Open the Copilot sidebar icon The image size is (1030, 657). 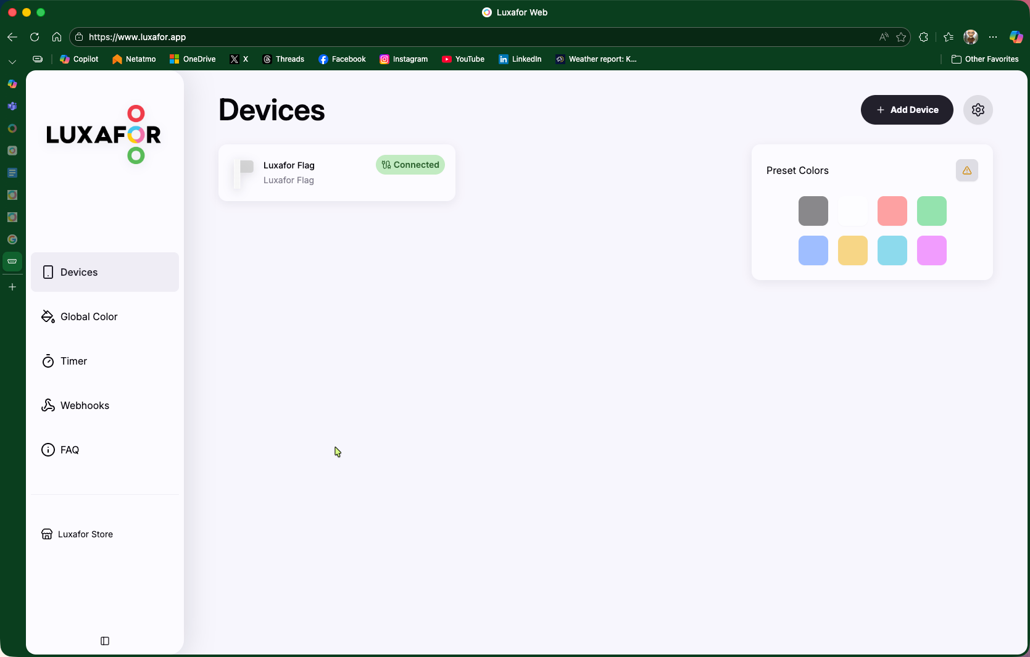[1016, 37]
